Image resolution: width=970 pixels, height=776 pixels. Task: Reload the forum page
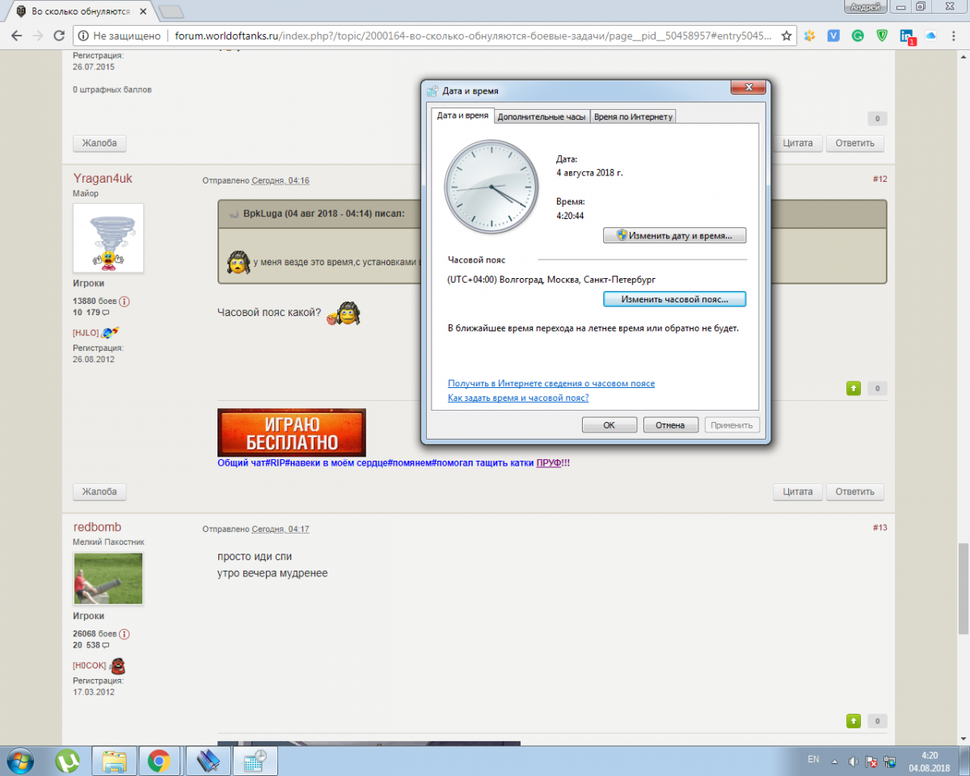[x=59, y=36]
